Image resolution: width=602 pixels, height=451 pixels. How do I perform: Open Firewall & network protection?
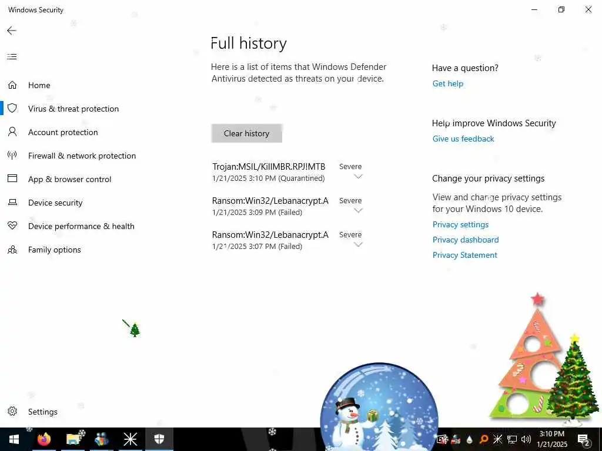[82, 155]
